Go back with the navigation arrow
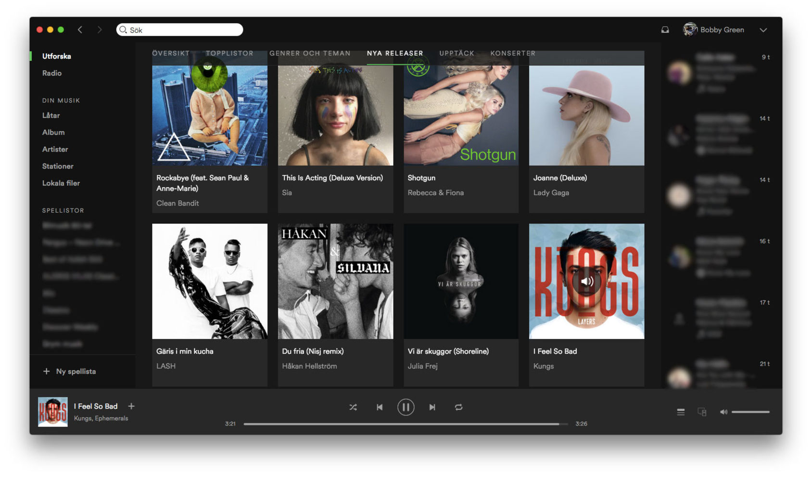Image resolution: width=812 pixels, height=477 pixels. [80, 30]
